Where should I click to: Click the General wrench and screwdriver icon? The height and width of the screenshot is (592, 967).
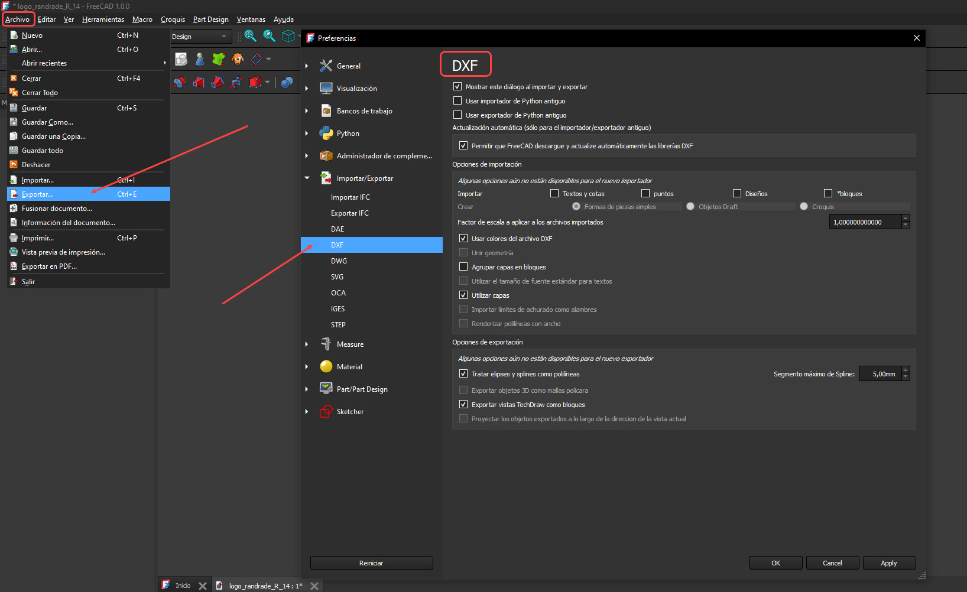tap(326, 66)
